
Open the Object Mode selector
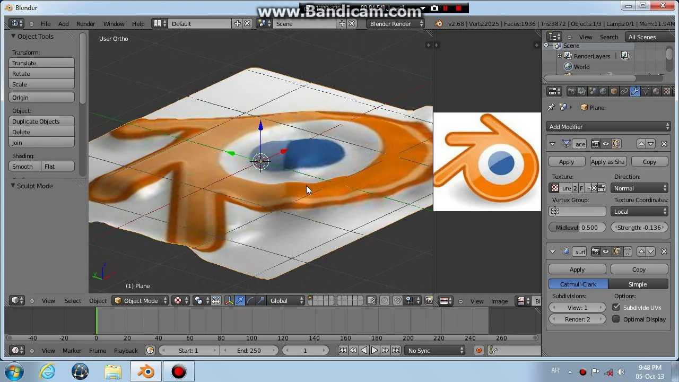[x=141, y=301]
